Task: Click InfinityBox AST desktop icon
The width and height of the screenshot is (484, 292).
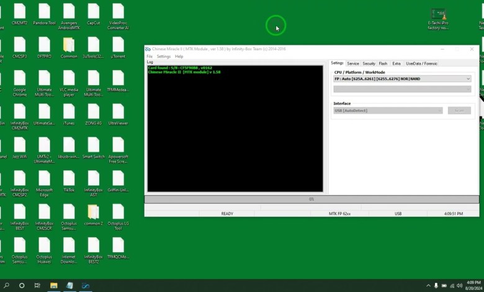Action: [x=94, y=184]
